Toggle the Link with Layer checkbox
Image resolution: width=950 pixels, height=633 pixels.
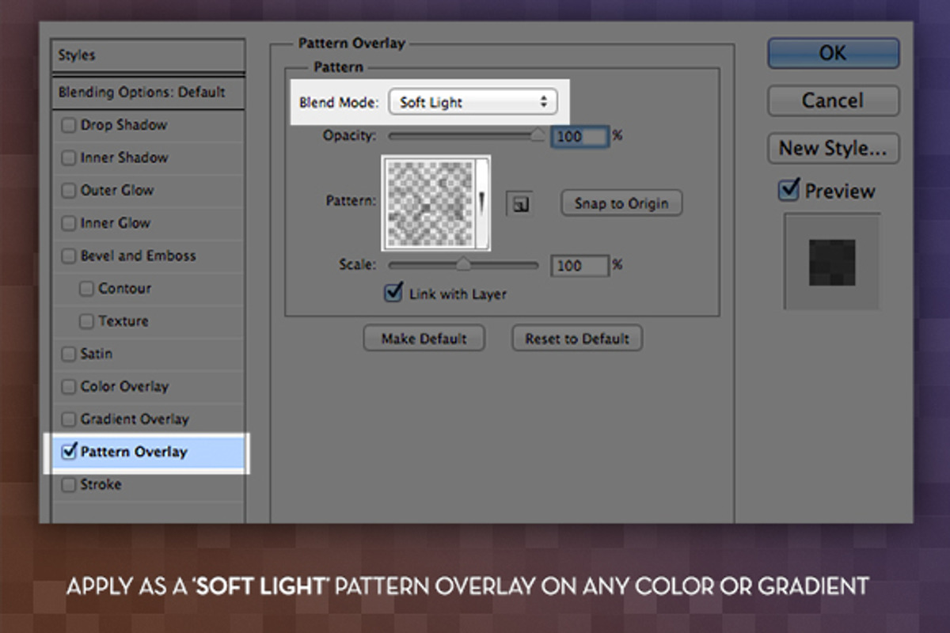393,293
